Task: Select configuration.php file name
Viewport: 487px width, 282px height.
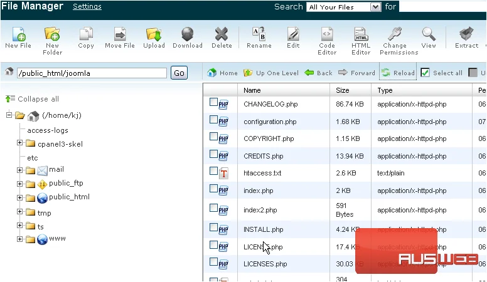Action: (270, 122)
